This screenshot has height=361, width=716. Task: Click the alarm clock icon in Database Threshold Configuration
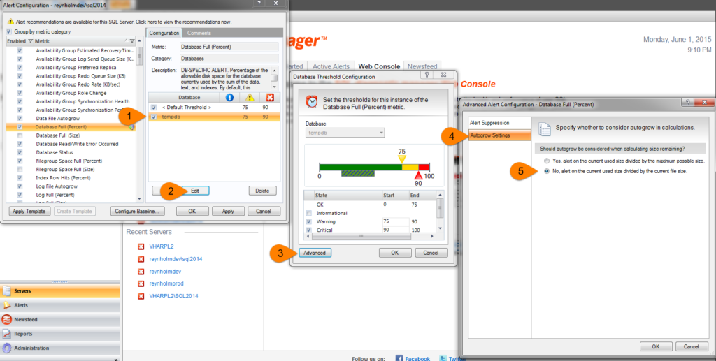[312, 101]
